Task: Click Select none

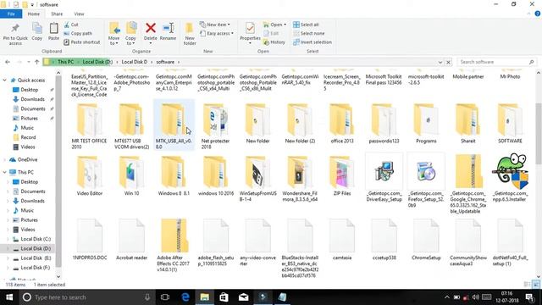Action: pos(308,34)
